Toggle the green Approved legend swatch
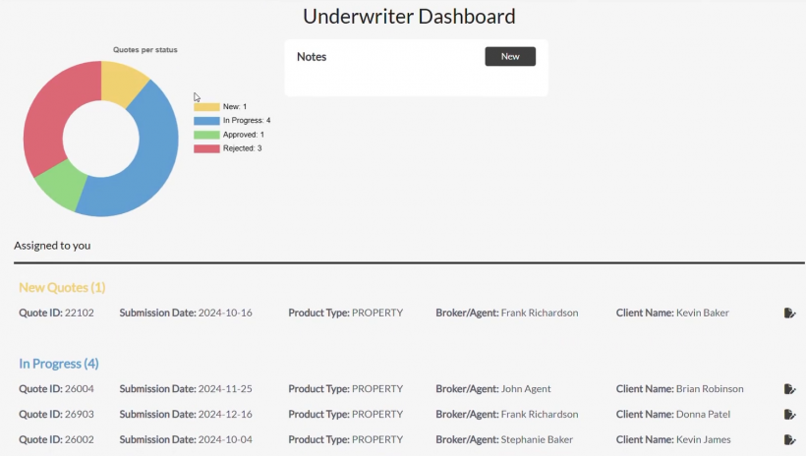The height and width of the screenshot is (456, 806). [x=206, y=135]
